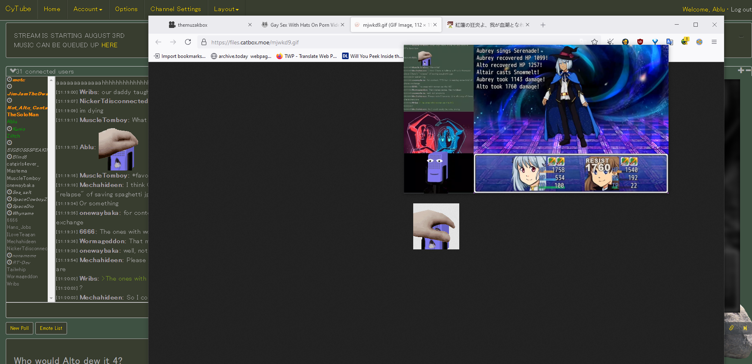The height and width of the screenshot is (364, 752).
Task: Close the mjwkd9.gif tab
Action: [x=435, y=25]
